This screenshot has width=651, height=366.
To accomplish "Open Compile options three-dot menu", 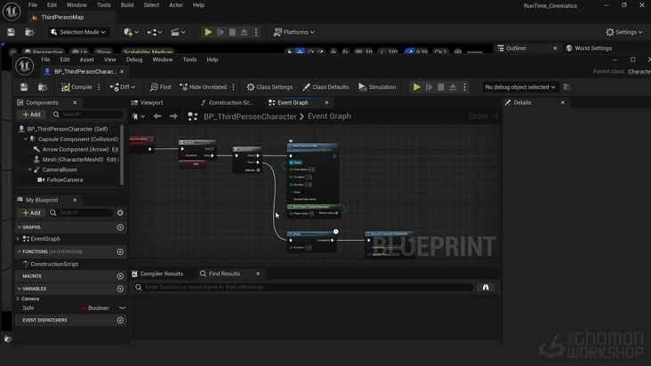I will point(99,87).
